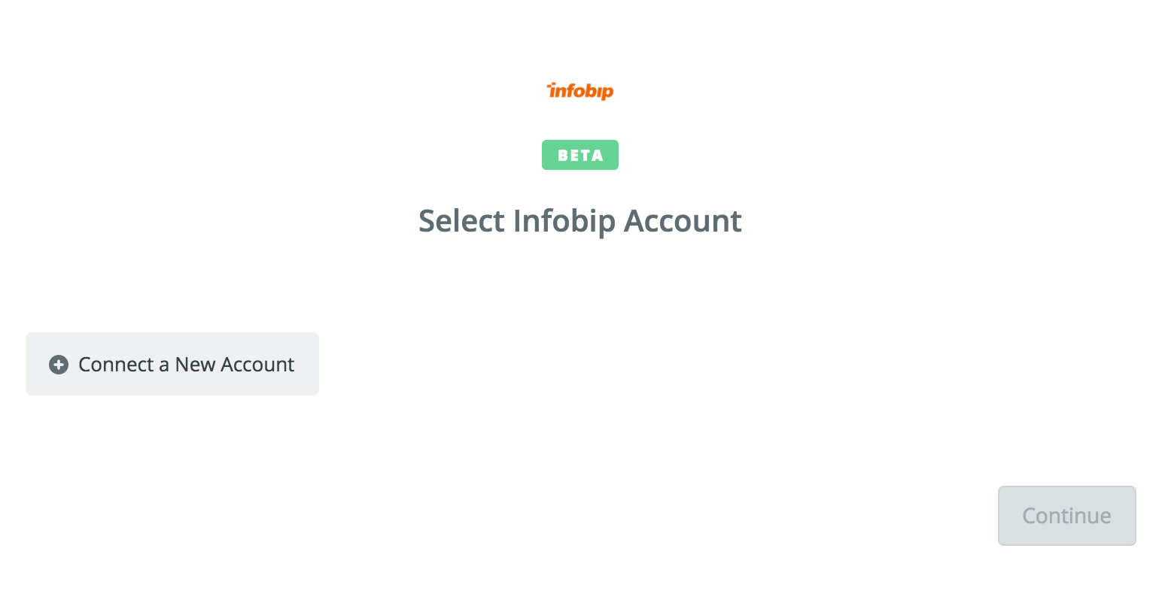Click the 'infobip' wordmark at top

[579, 91]
